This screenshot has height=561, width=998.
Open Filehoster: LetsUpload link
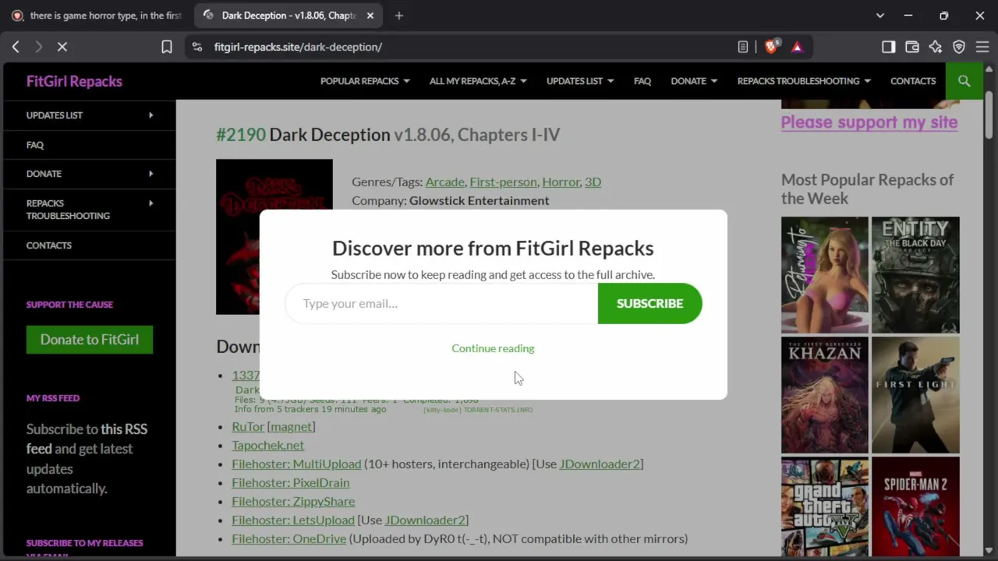[293, 520]
